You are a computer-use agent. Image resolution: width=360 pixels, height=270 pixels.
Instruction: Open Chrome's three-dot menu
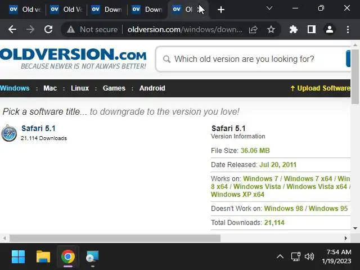pyautogui.click(x=348, y=29)
